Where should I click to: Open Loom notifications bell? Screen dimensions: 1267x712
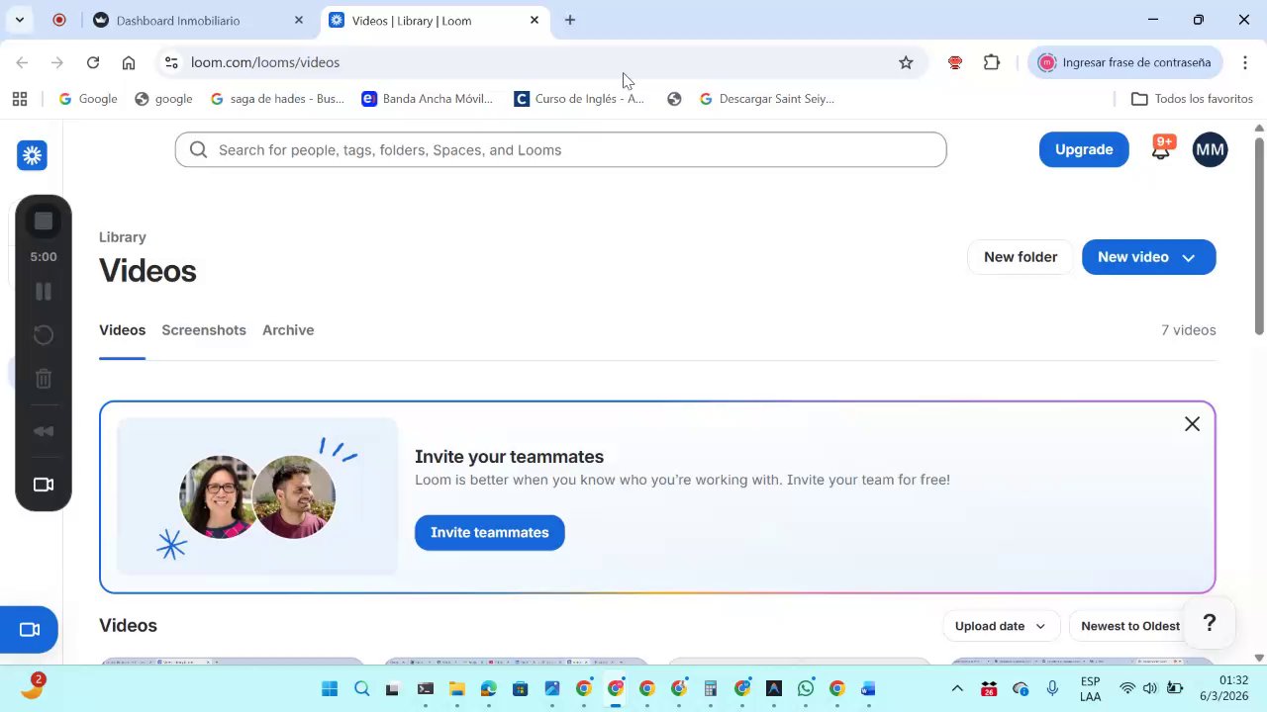point(1161,149)
